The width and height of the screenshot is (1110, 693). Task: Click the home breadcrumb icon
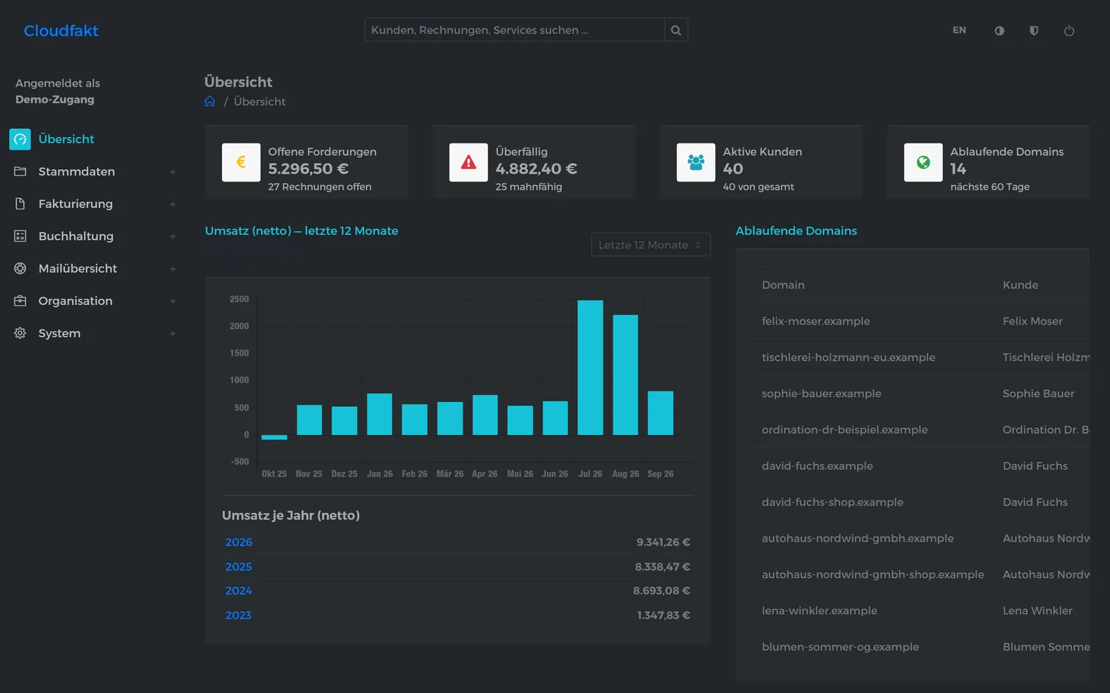[210, 101]
